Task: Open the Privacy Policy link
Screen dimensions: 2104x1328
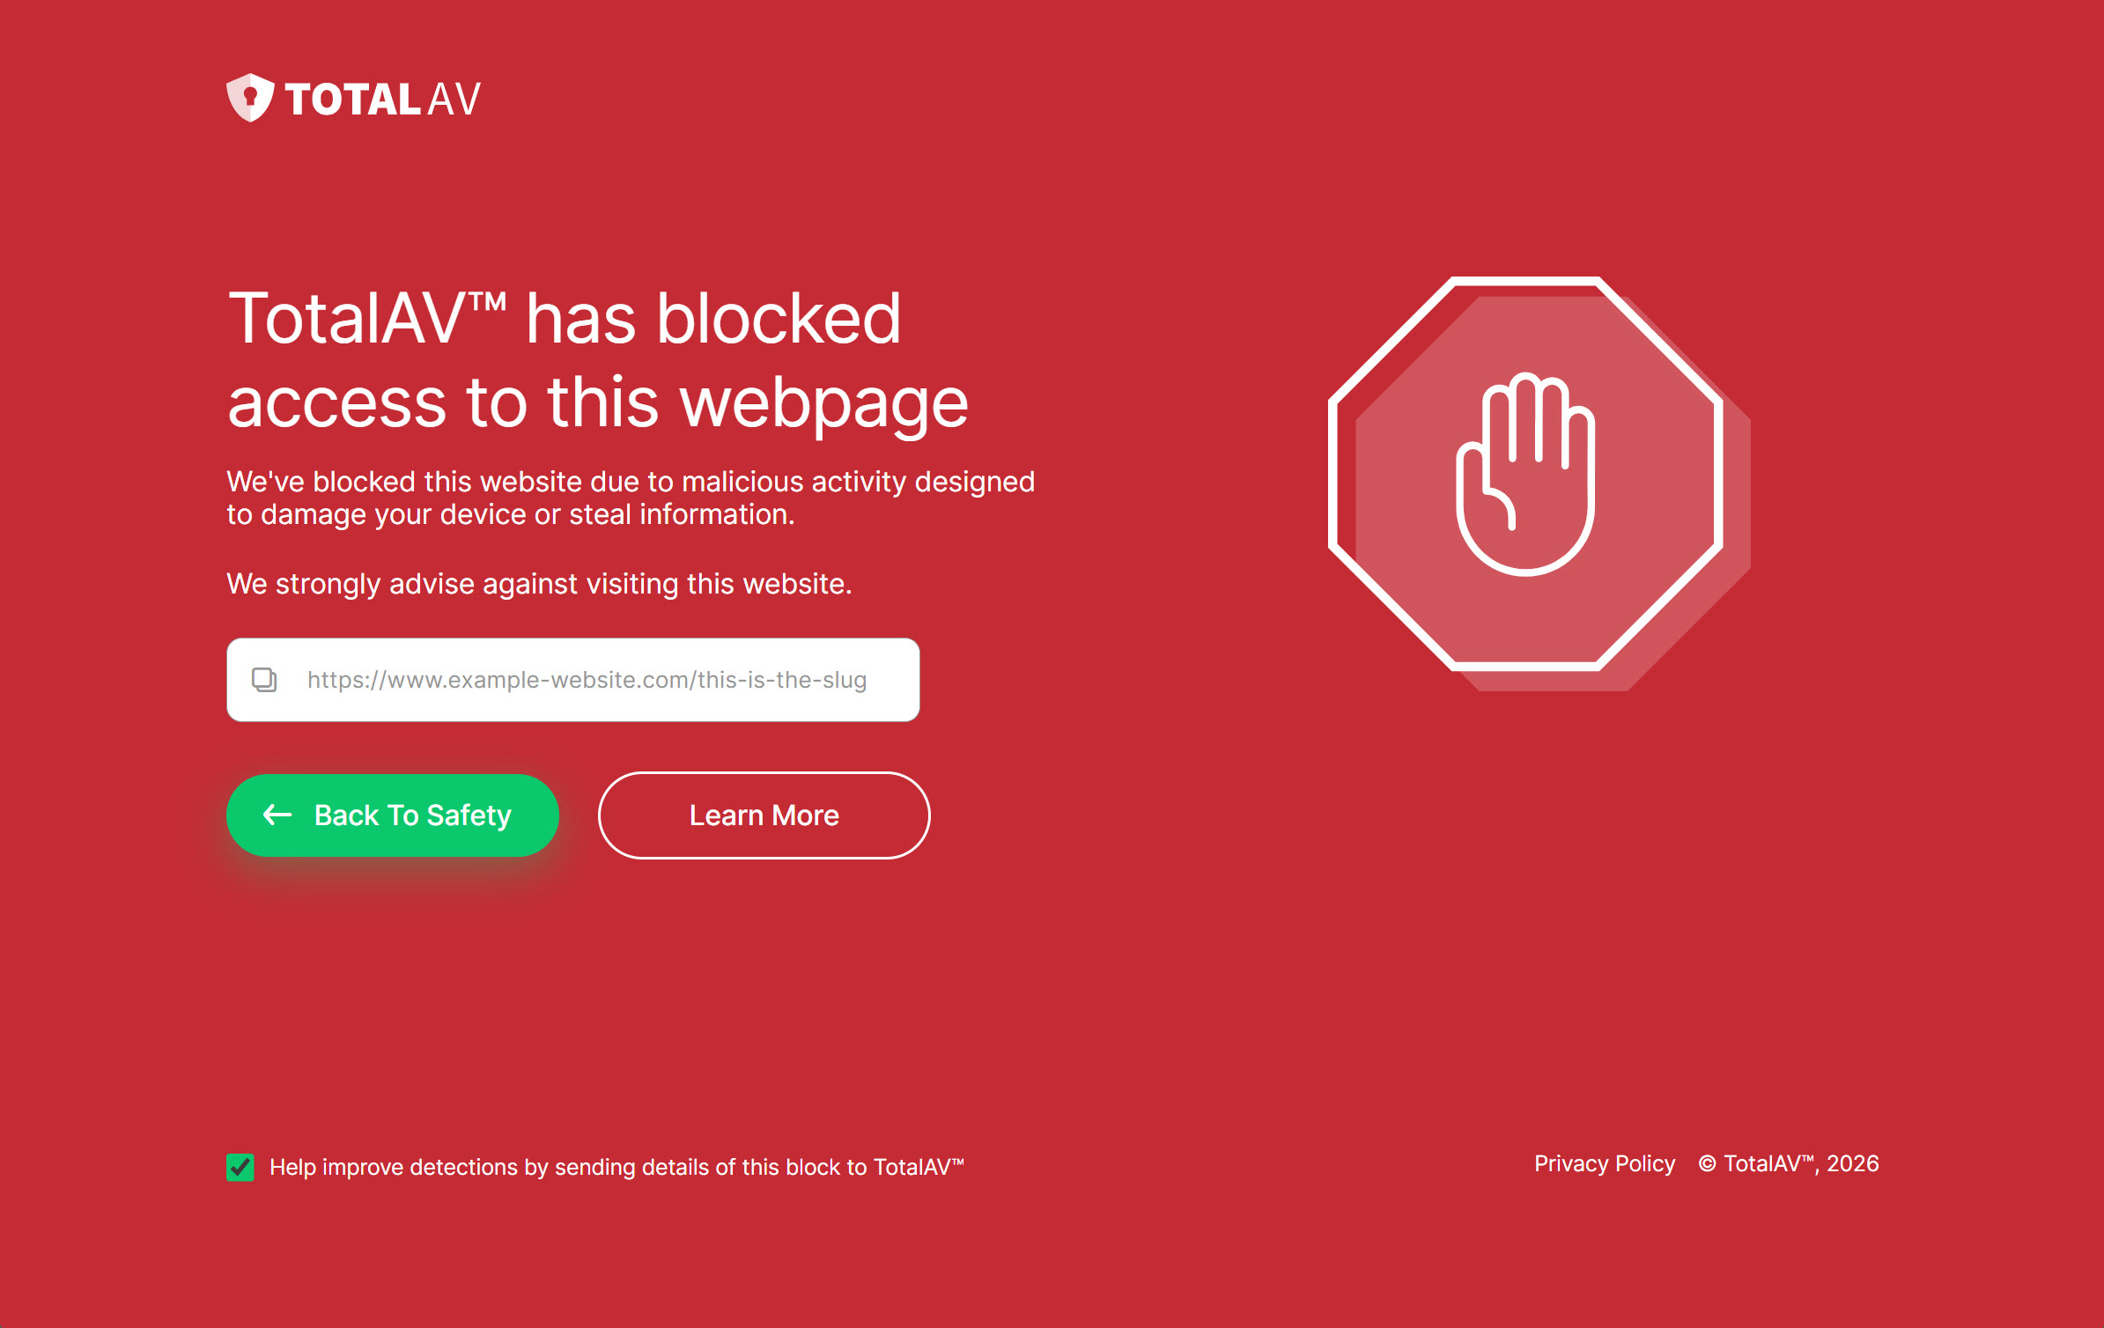Action: click(x=1605, y=1163)
